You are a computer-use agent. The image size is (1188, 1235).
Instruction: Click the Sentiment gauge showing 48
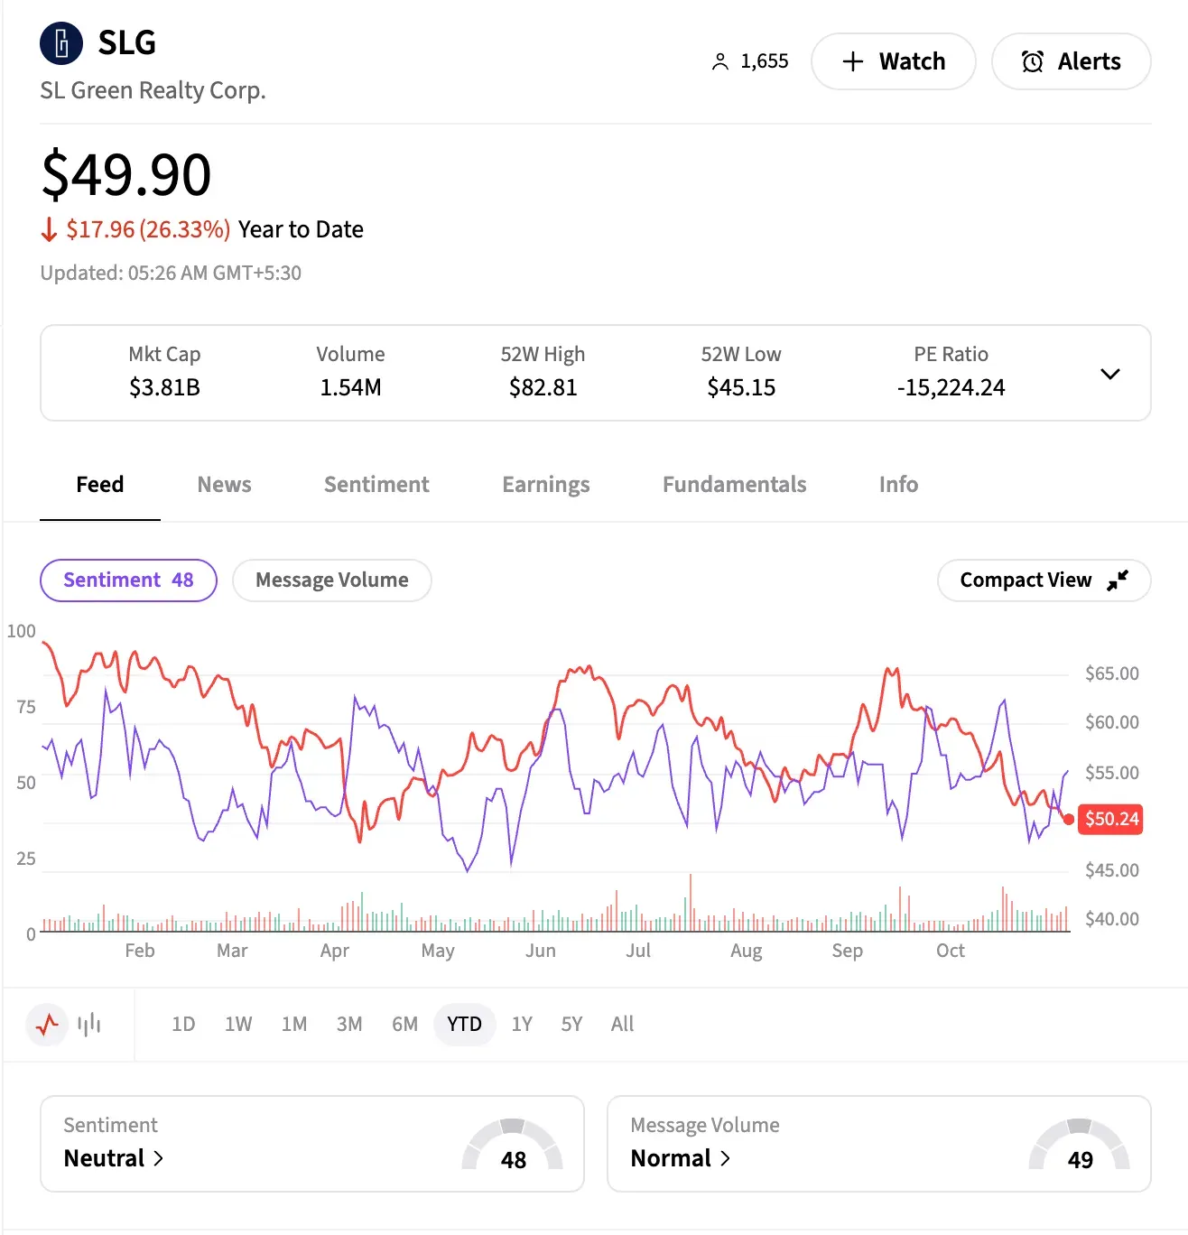point(513,1147)
